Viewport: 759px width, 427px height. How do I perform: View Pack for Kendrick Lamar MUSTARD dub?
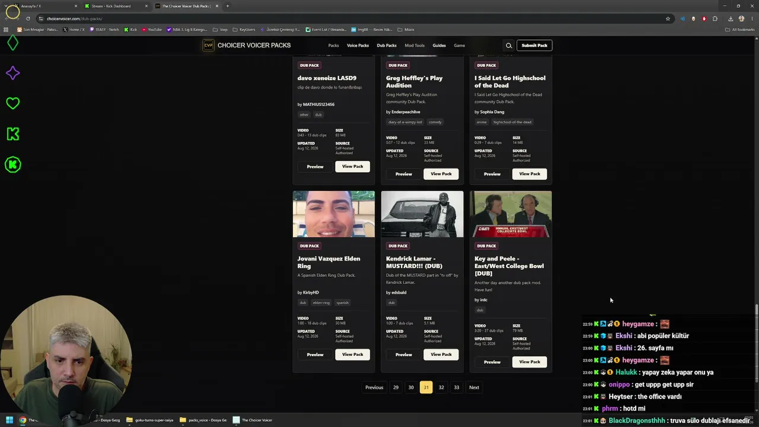(x=441, y=355)
